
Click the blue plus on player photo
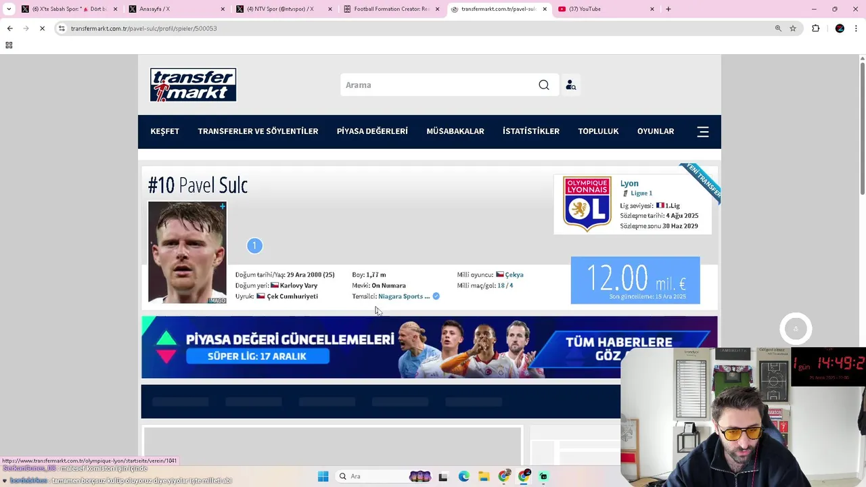pyautogui.click(x=222, y=206)
